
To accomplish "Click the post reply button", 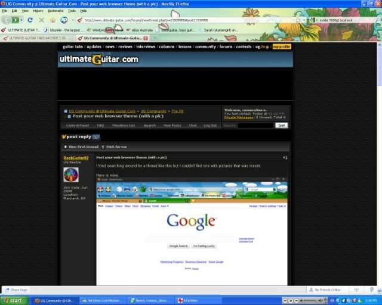I will pos(81,137).
